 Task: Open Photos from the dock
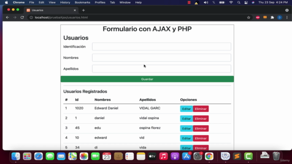(x=84, y=156)
